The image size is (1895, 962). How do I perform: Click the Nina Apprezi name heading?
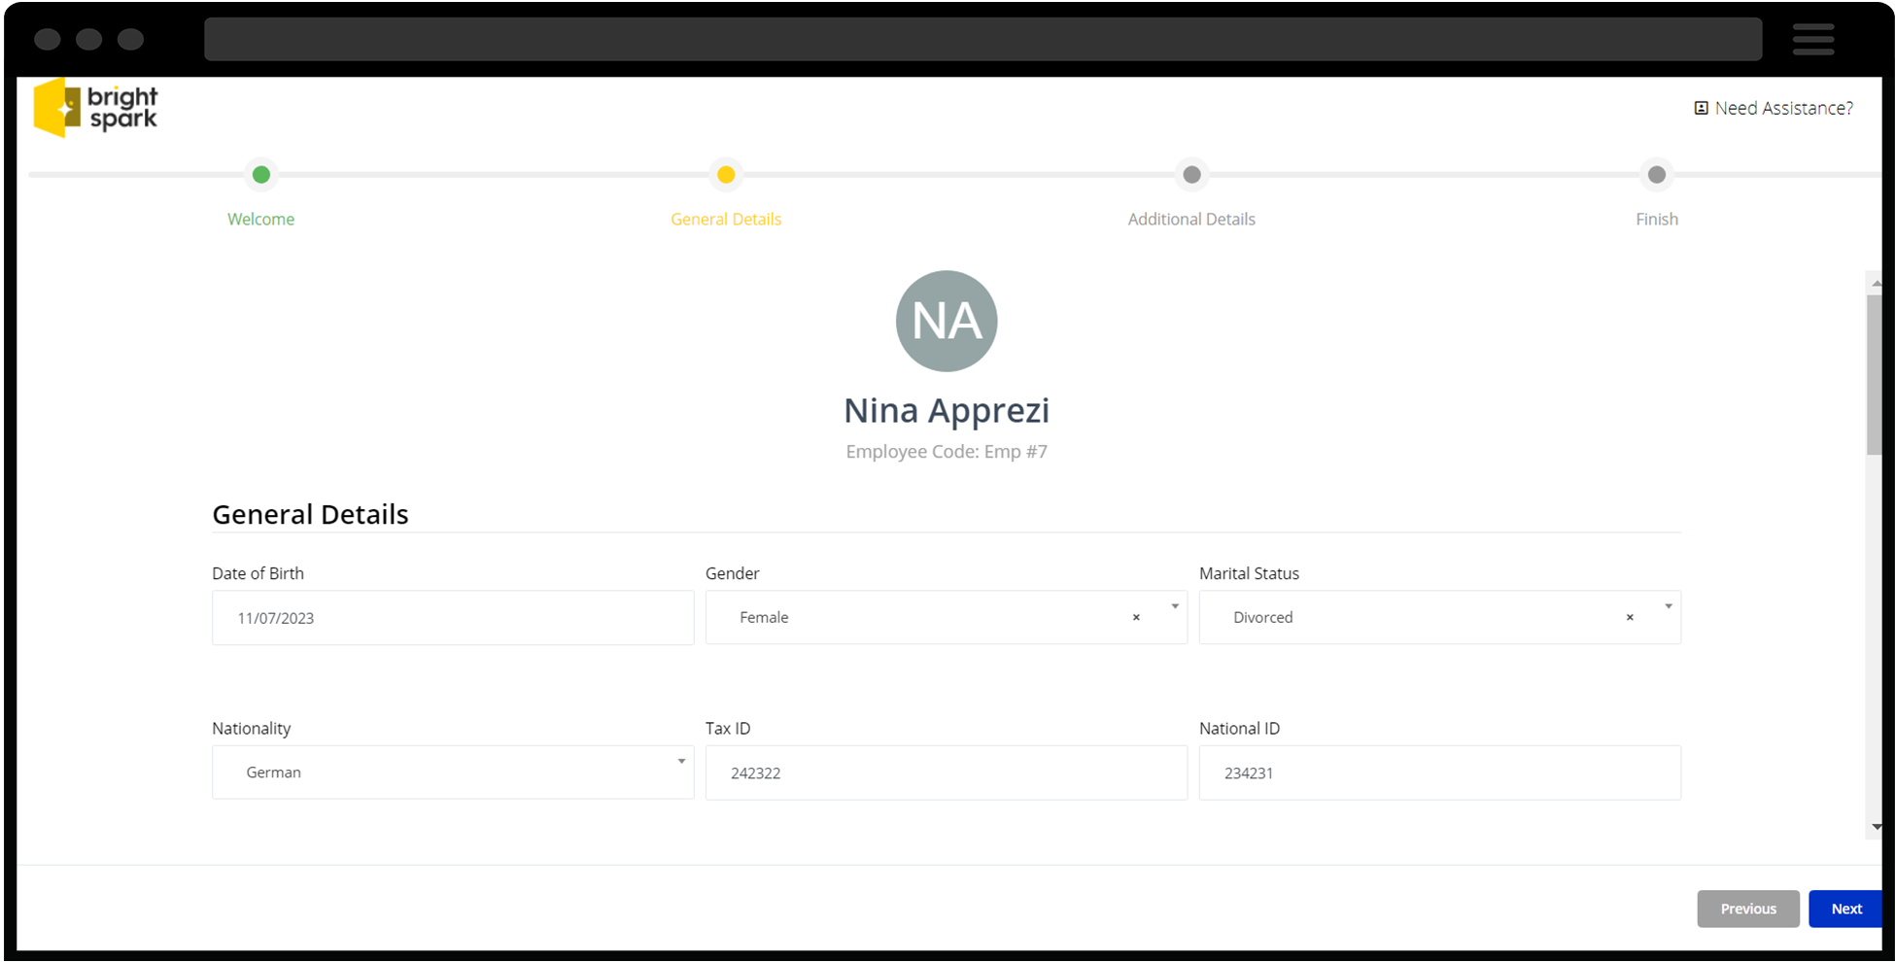947,410
